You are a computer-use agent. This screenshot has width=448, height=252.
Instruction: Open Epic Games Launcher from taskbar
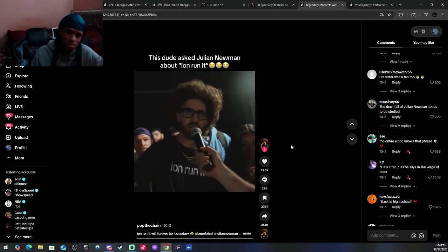86,247
